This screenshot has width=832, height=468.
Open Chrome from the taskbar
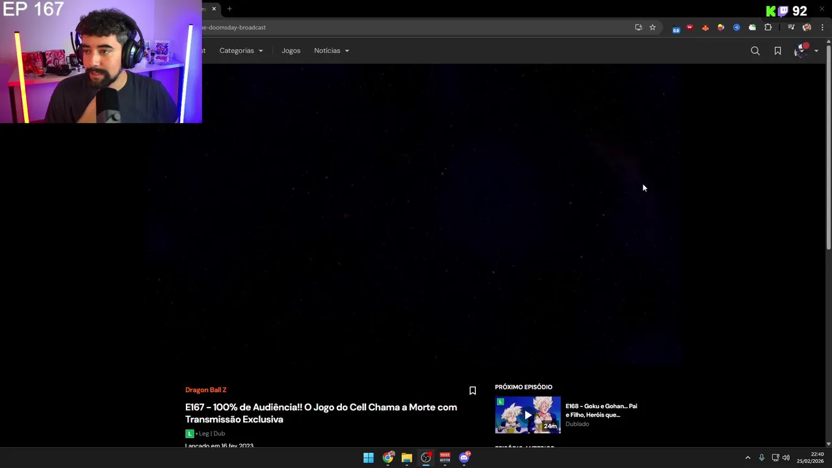(x=388, y=458)
